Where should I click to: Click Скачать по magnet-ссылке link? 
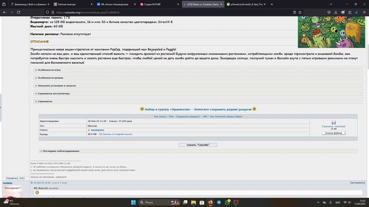tap(117, 134)
